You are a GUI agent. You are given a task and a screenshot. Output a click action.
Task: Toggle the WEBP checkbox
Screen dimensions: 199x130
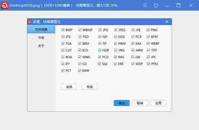pos(148,43)
